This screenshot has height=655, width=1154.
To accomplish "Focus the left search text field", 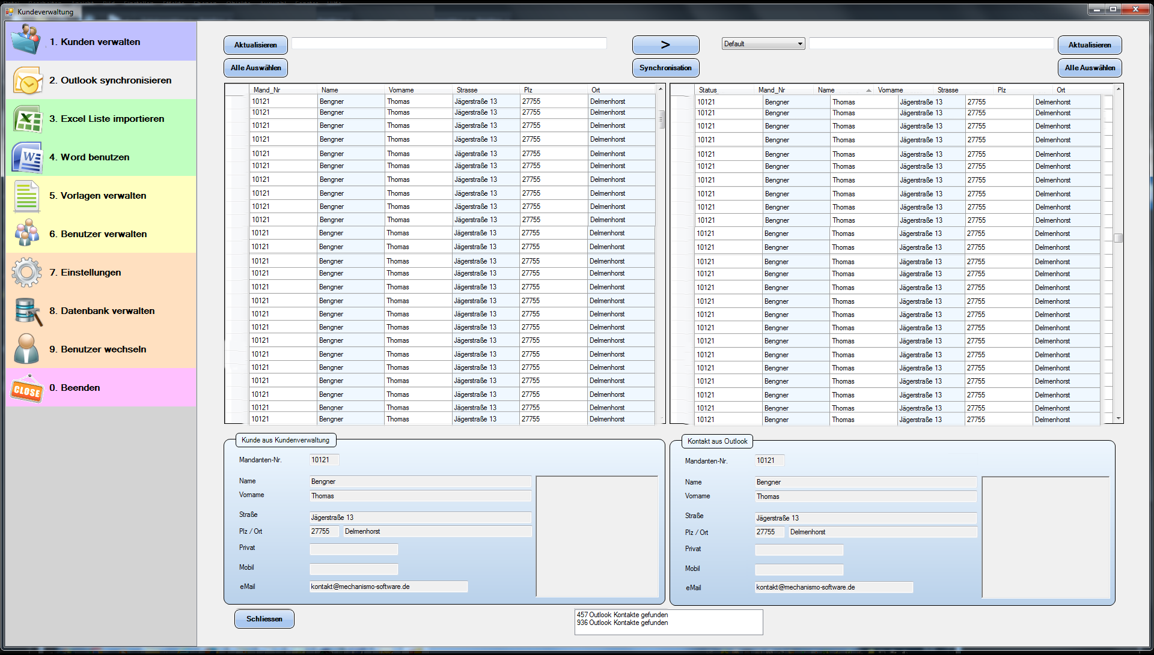I will [449, 43].
